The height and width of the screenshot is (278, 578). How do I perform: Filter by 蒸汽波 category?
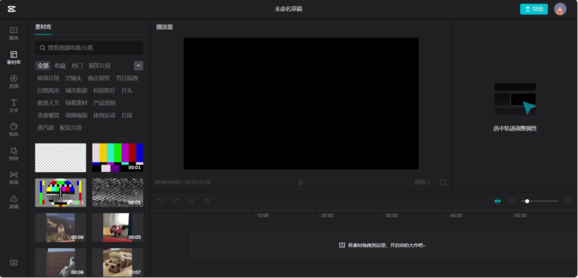pyautogui.click(x=46, y=128)
